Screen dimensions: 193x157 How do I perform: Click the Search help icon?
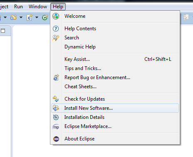[x=56, y=38]
